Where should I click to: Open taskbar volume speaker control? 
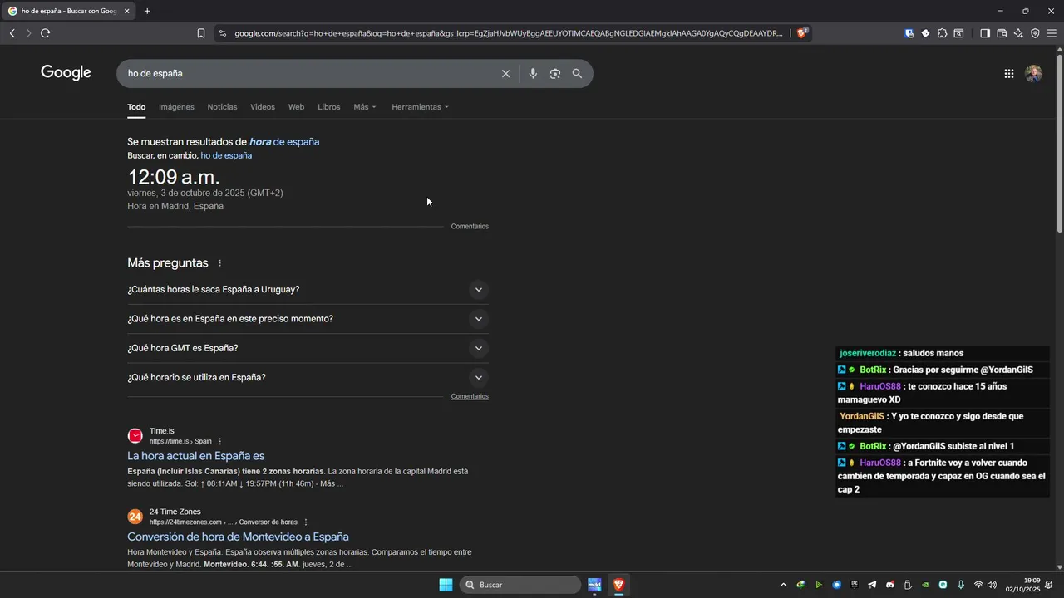pos(992,585)
